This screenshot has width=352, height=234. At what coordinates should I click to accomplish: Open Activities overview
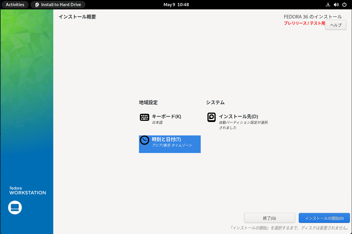15,5
